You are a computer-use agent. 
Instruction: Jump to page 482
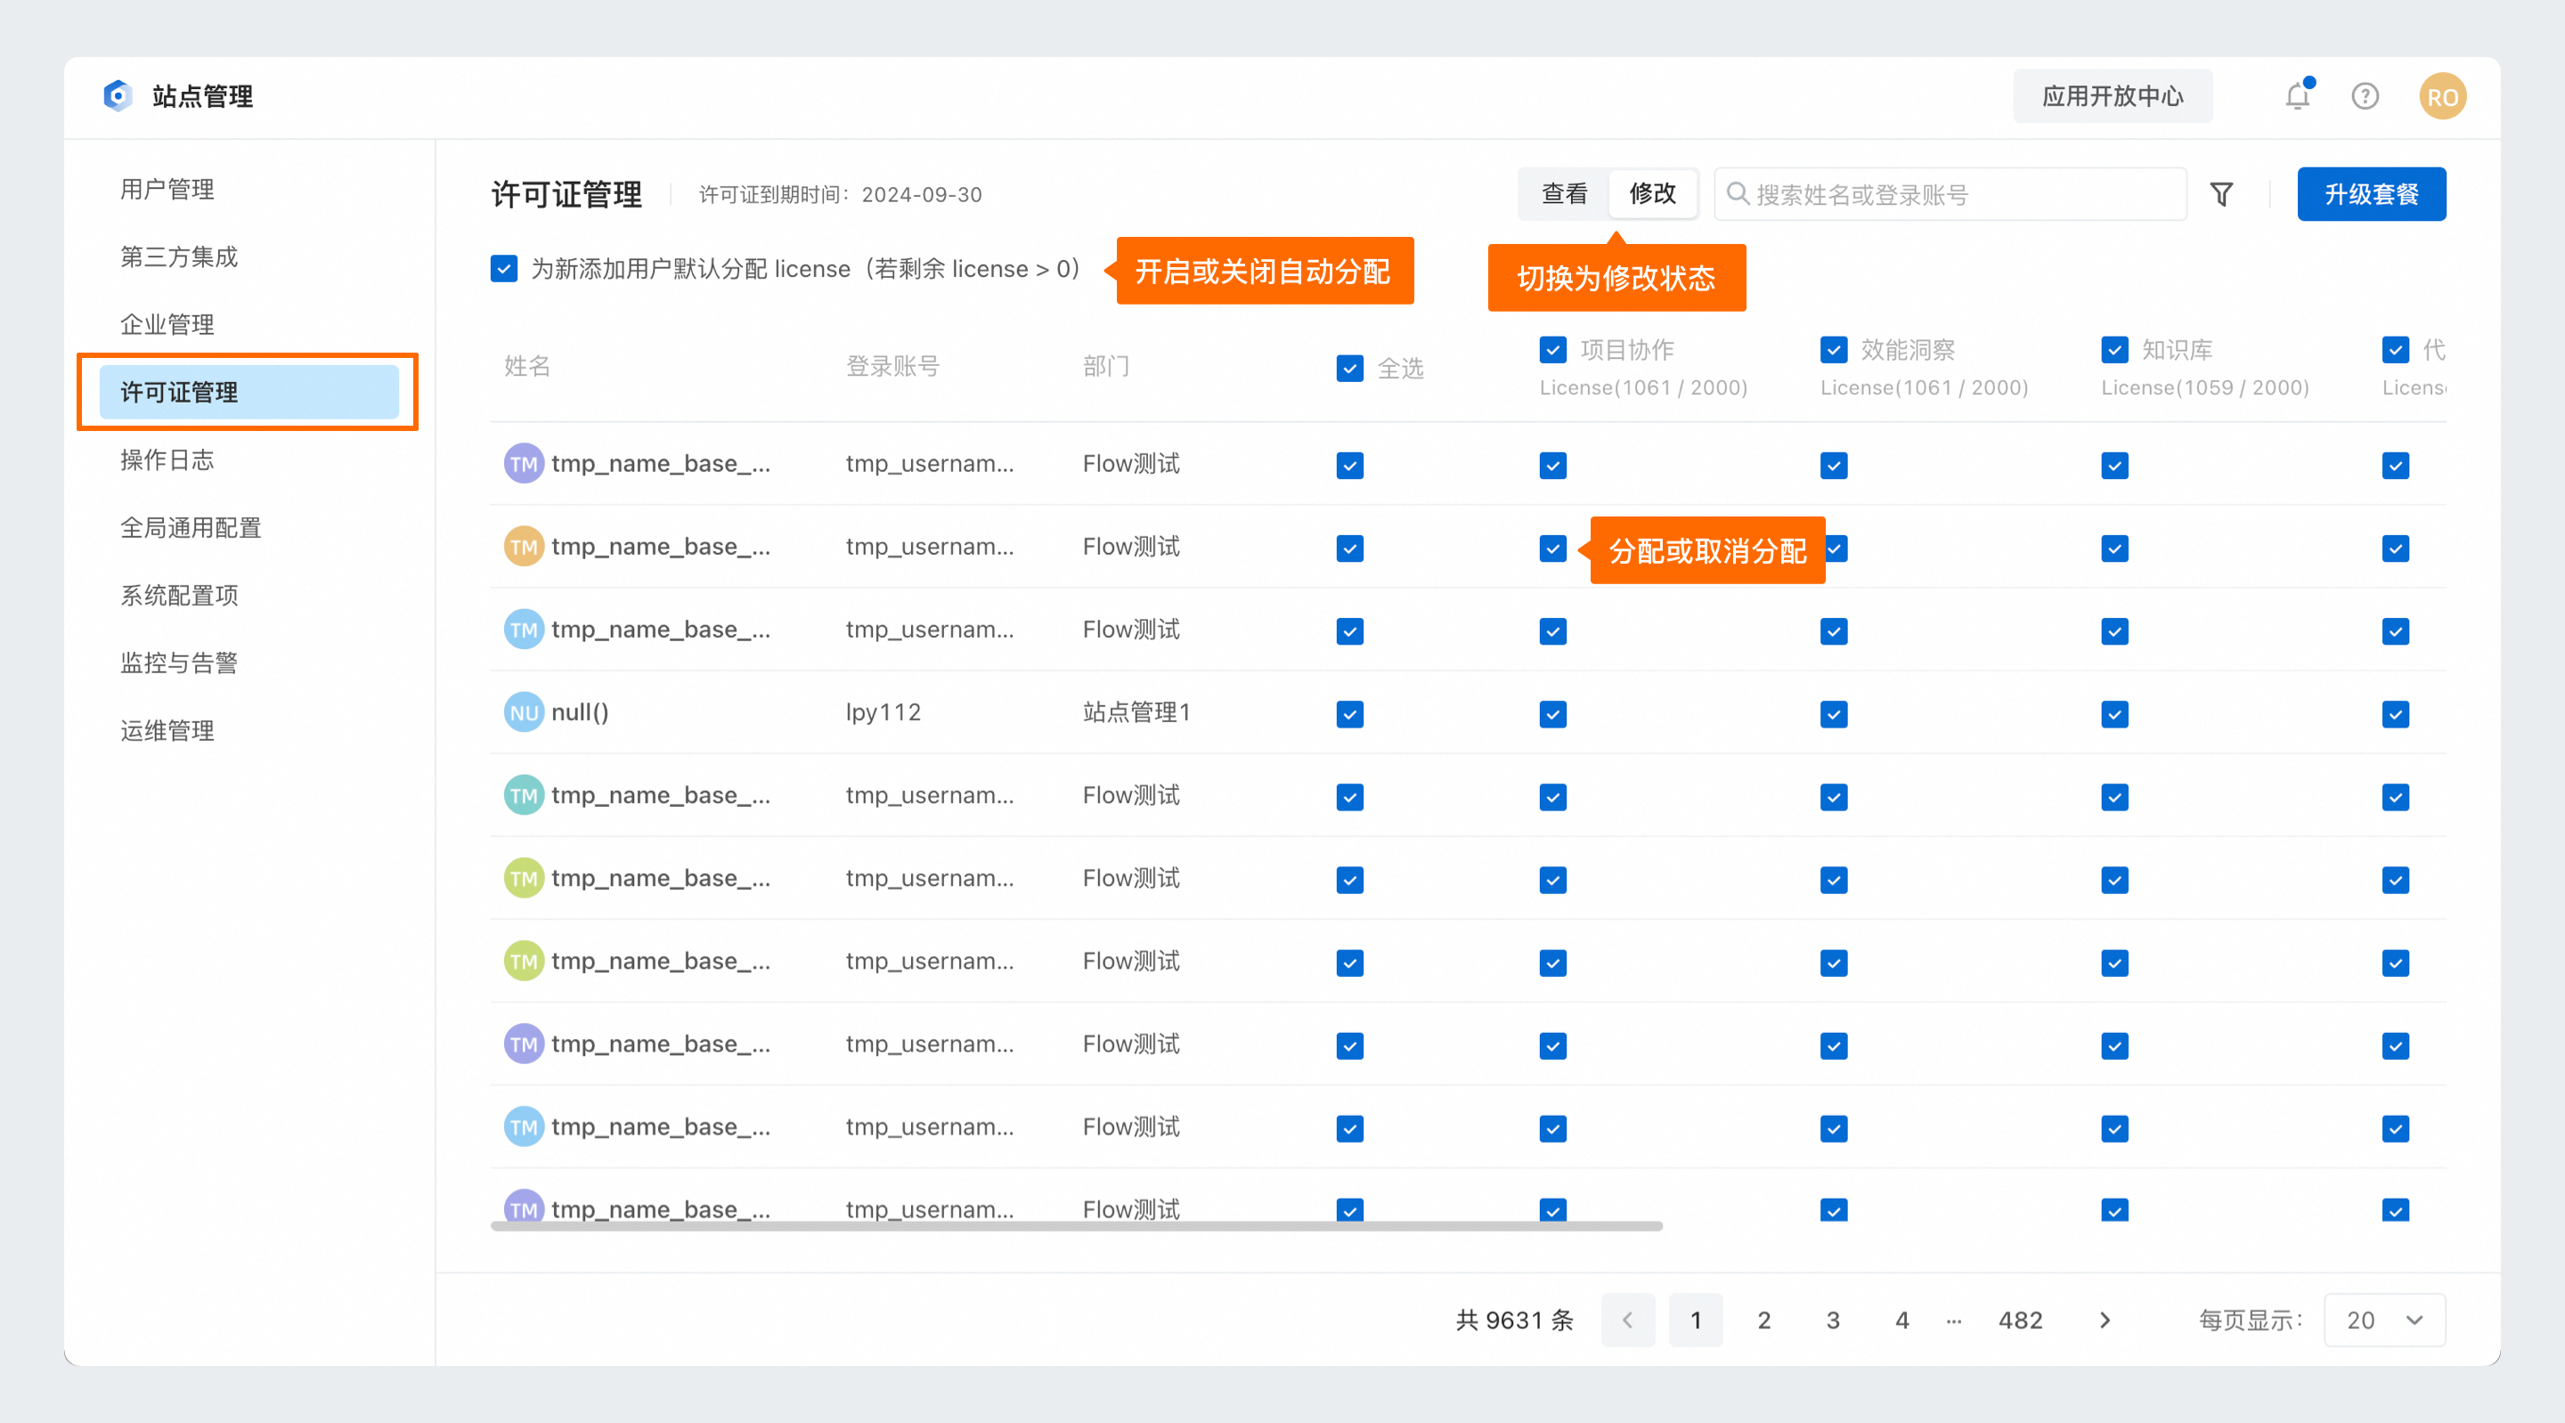[2020, 1320]
